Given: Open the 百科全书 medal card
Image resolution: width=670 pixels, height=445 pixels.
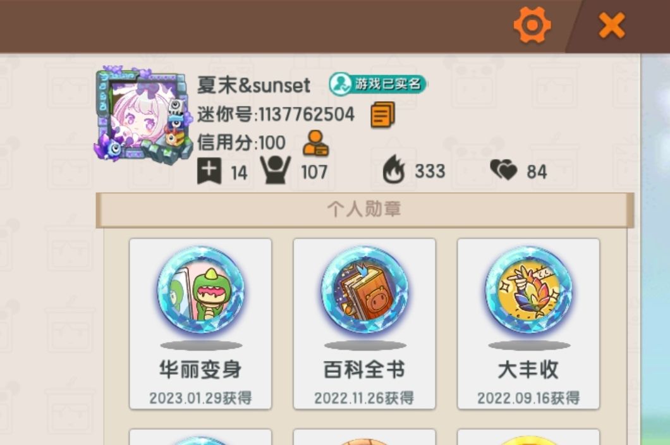Looking at the screenshot, I should pyautogui.click(x=365, y=324).
